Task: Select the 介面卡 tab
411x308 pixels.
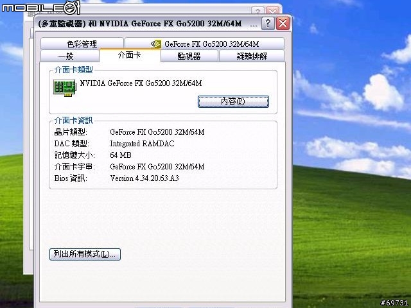Action: (x=130, y=55)
